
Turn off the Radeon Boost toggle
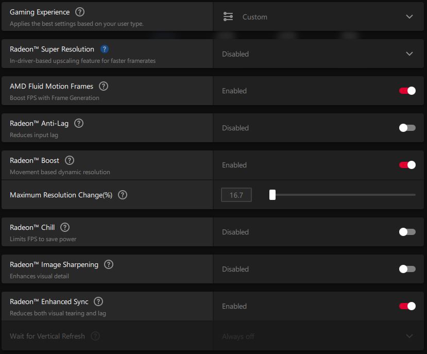coord(407,165)
